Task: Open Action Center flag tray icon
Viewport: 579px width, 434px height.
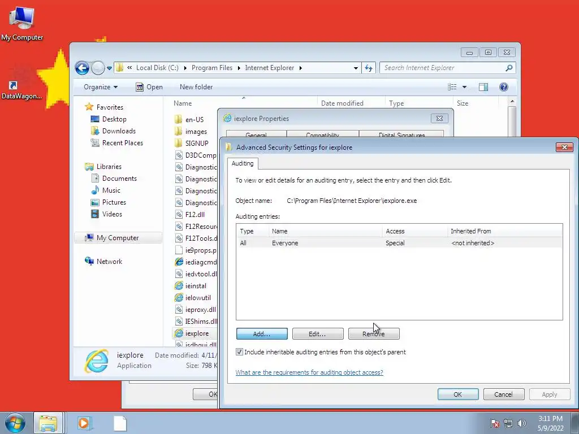Action: tap(494, 423)
